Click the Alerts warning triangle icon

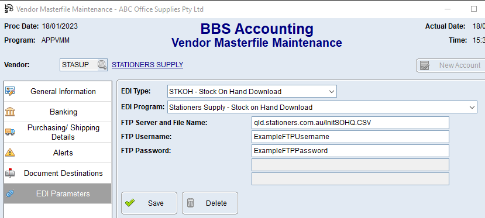coord(10,153)
